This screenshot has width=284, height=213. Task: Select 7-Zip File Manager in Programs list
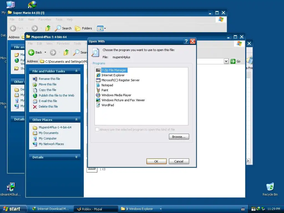(113, 70)
